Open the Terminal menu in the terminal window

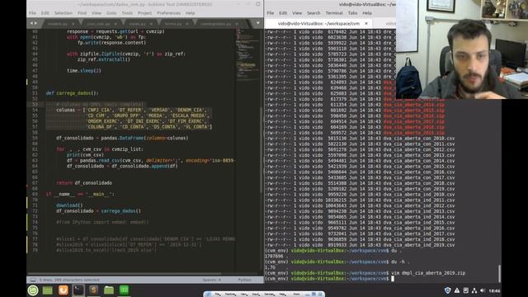334,13
